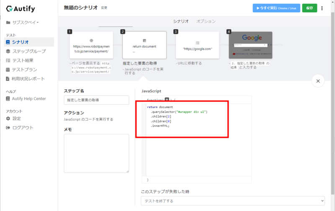Click the 設定 gear icon

coord(8,119)
